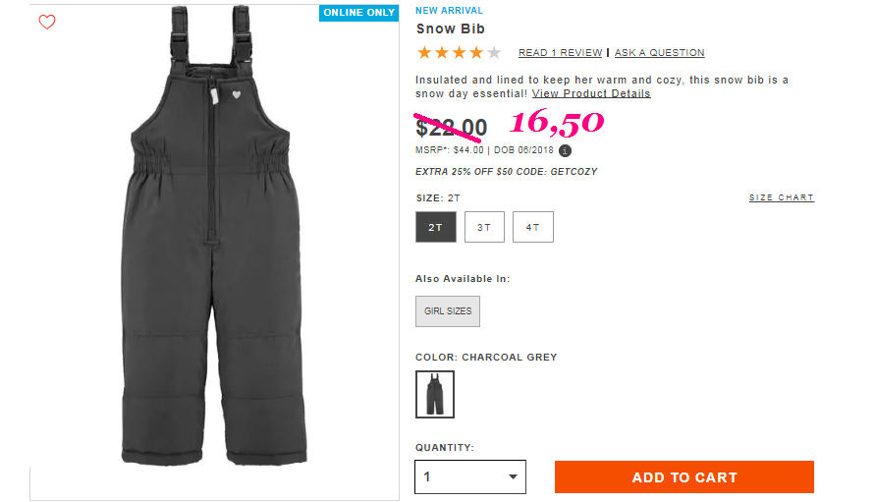Click the quantity dropdown arrow

point(513,476)
